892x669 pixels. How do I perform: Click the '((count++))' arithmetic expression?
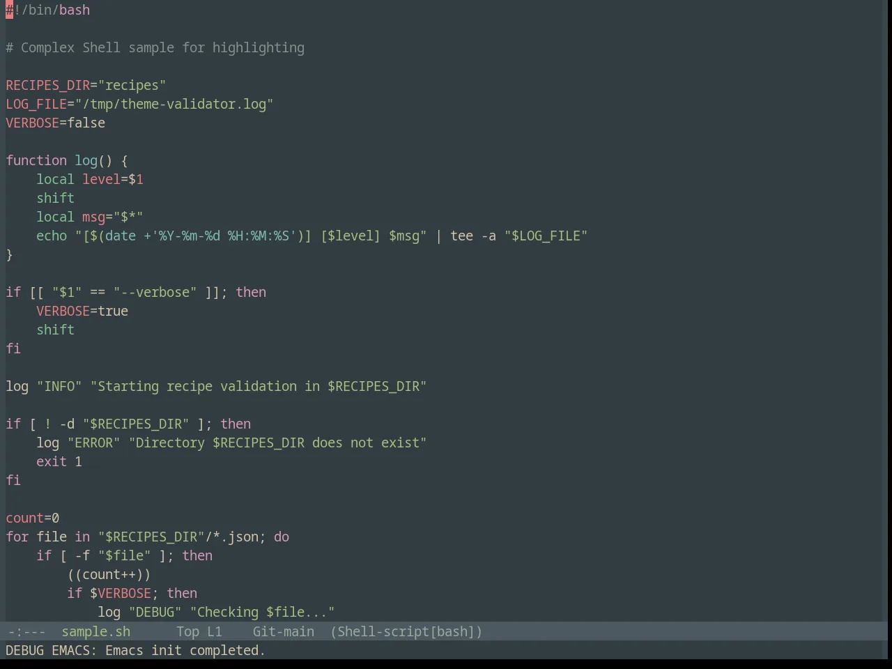pos(109,574)
